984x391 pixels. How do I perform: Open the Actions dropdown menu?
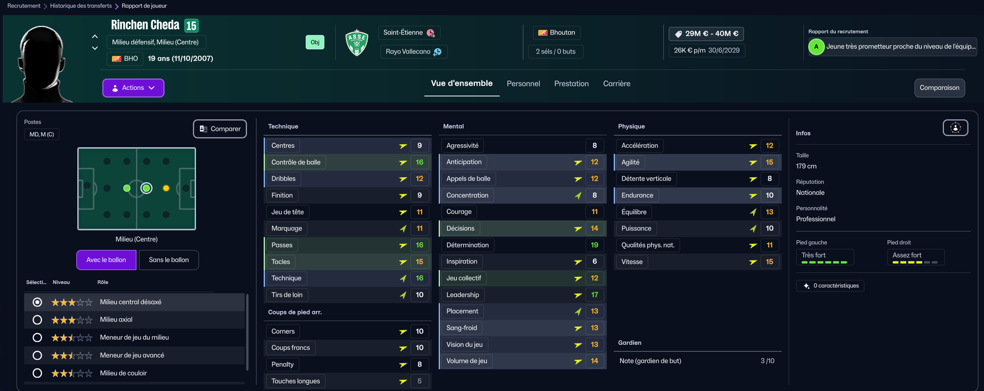(x=133, y=88)
